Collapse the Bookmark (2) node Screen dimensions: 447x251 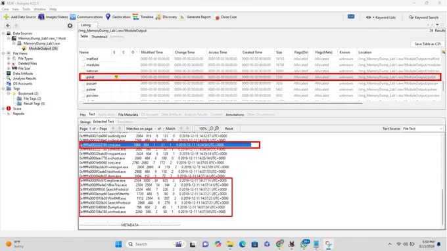click(x=9, y=93)
